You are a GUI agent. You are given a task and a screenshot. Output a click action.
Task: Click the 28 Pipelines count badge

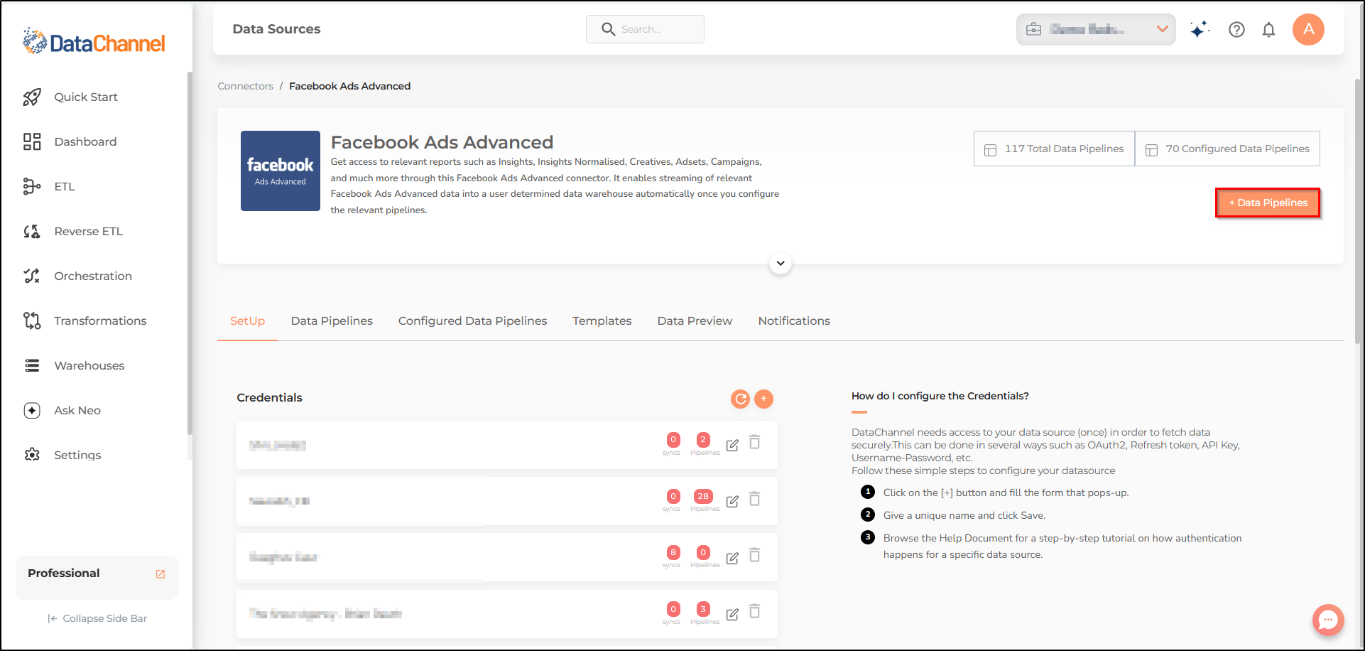coord(703,496)
